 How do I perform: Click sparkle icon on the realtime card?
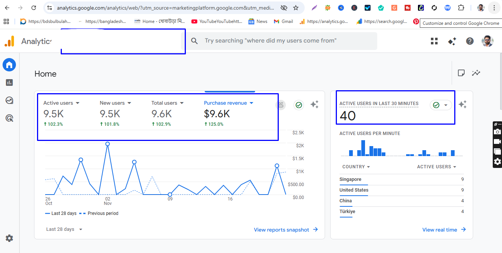pos(462,105)
